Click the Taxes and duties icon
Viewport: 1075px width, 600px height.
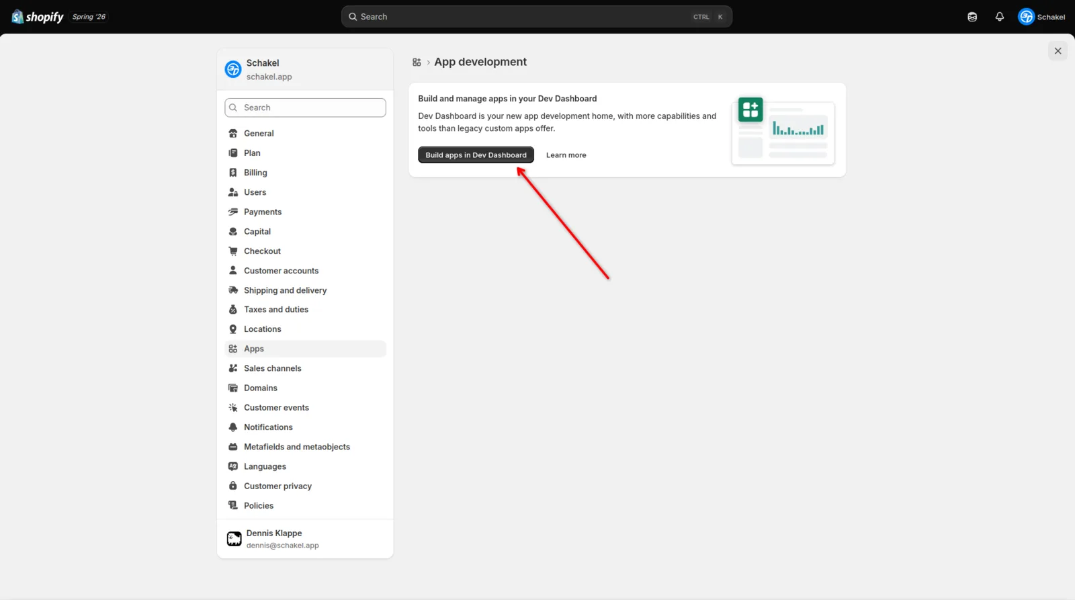pyautogui.click(x=233, y=310)
